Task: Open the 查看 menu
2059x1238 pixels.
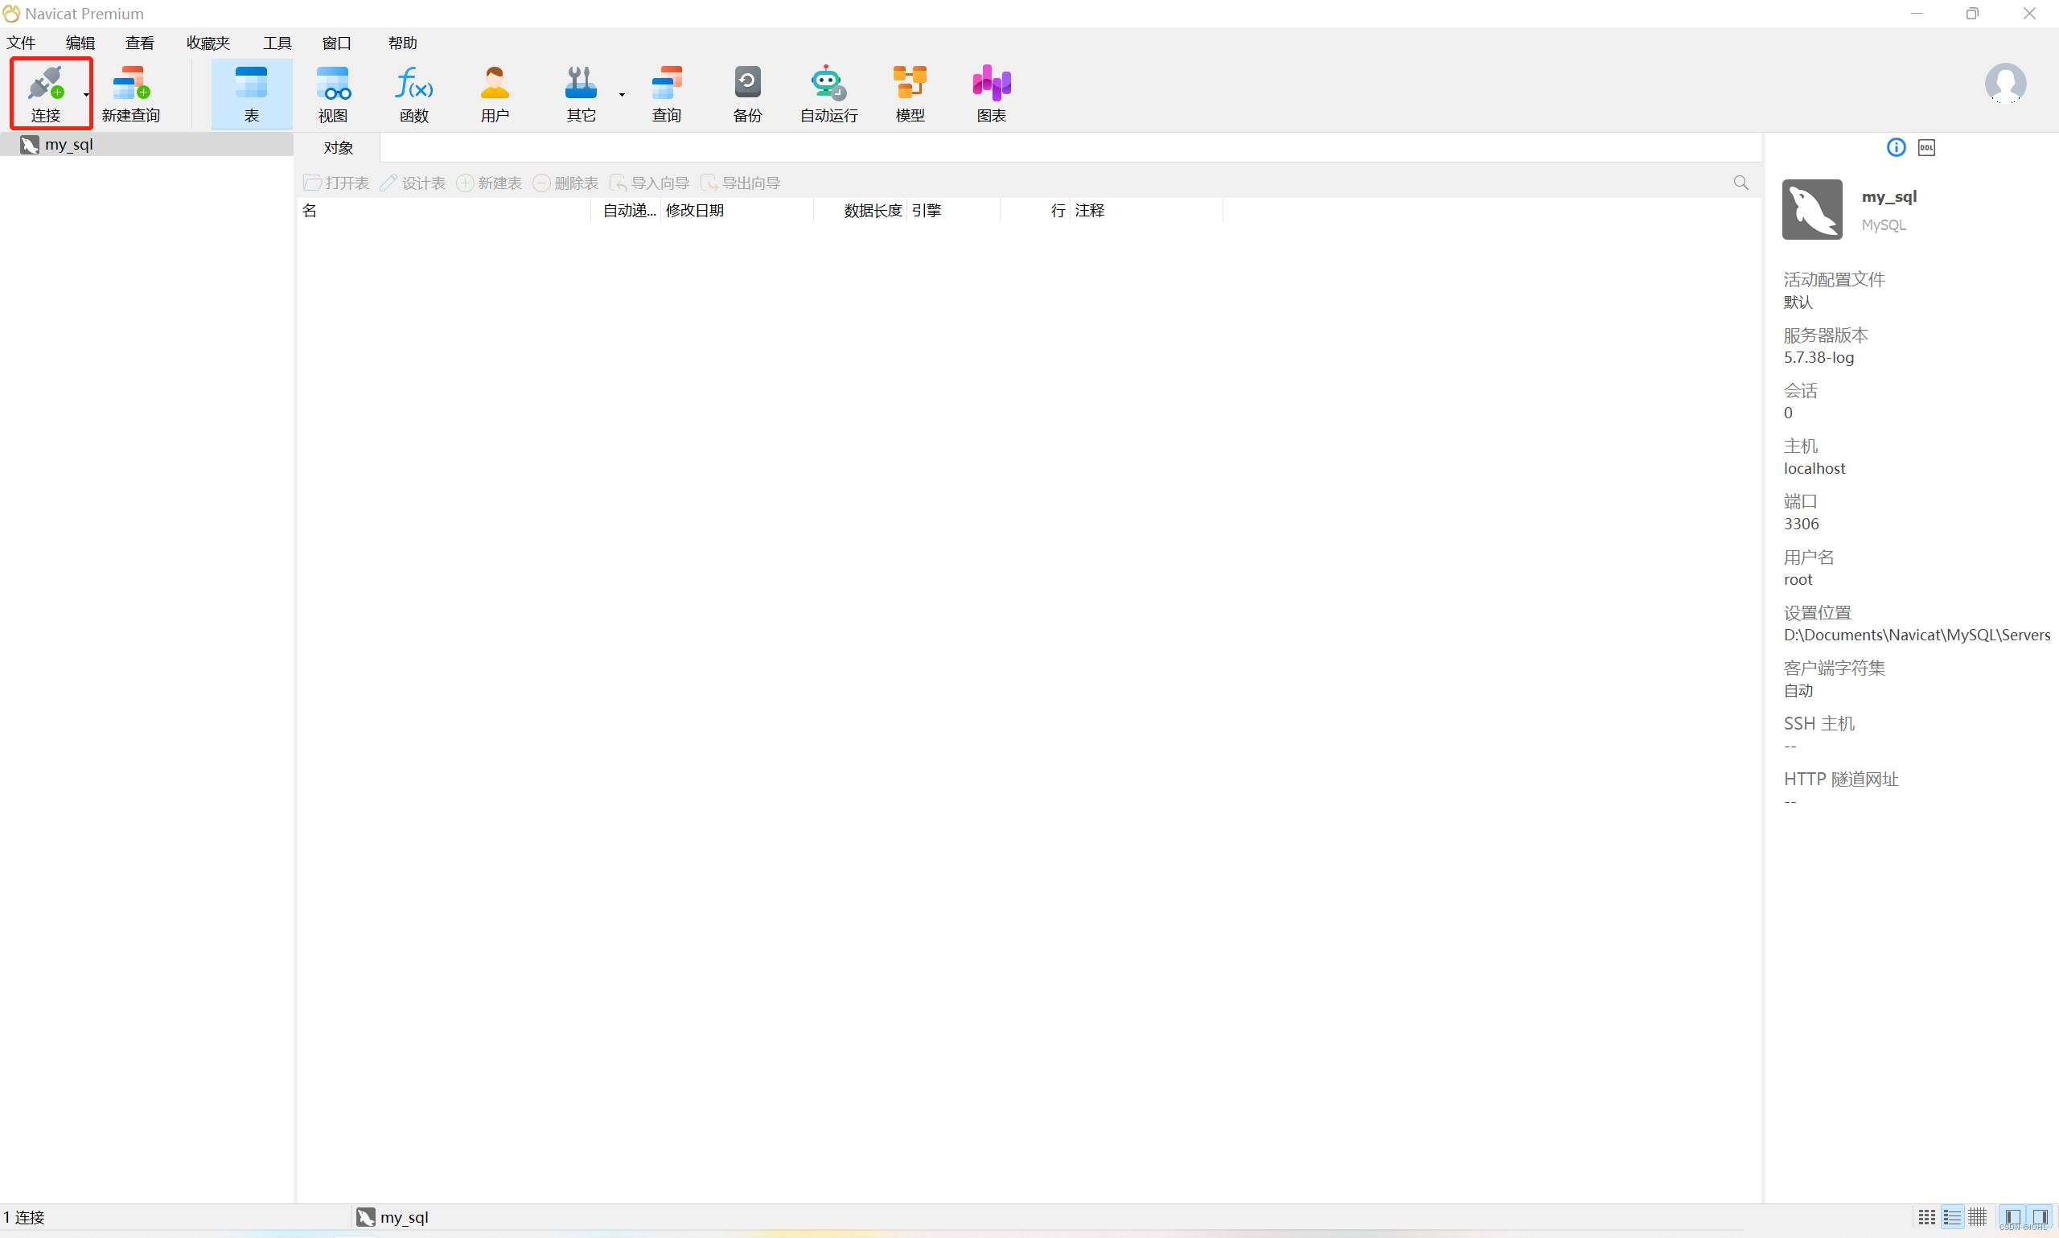Action: click(139, 43)
